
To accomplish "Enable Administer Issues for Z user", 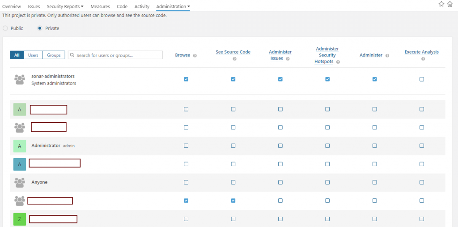I will pos(280,219).
